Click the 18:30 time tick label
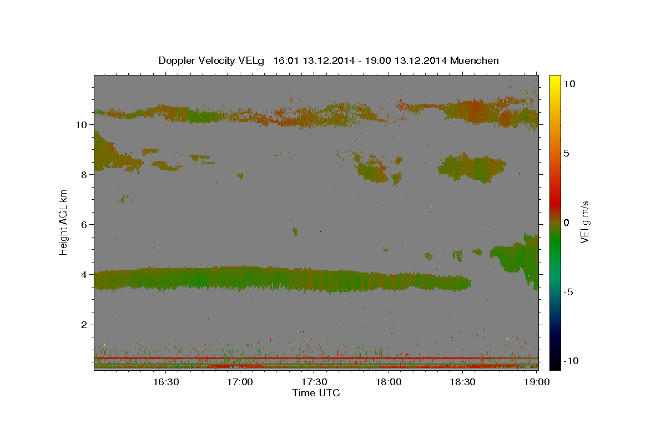The width and height of the screenshot is (666, 444). (x=463, y=382)
